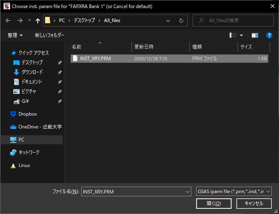Viewport: 279px width, 214px height.
Task: Click the 1 KB size cell
Action: pyautogui.click(x=262, y=59)
